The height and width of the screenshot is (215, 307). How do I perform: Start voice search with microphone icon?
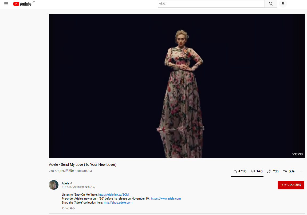click(x=283, y=4)
